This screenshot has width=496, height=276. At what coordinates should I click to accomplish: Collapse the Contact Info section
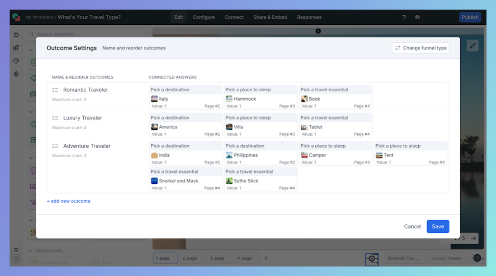click(x=31, y=251)
